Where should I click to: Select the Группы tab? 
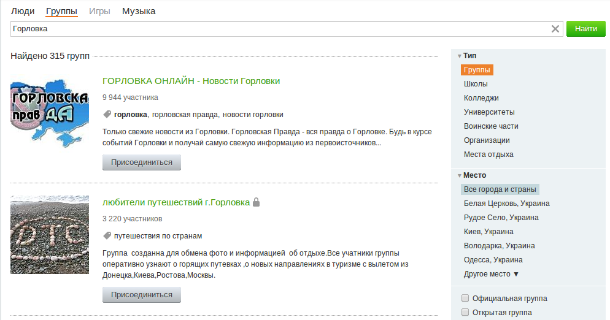(x=61, y=11)
